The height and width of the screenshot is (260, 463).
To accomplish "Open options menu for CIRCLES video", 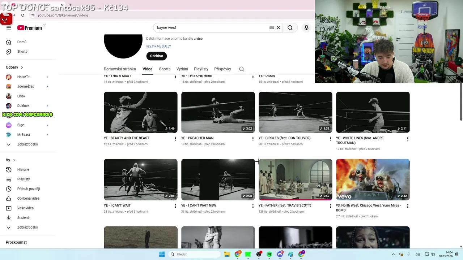I will (330, 139).
